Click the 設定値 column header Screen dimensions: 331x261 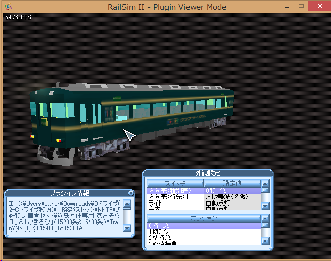click(x=232, y=184)
